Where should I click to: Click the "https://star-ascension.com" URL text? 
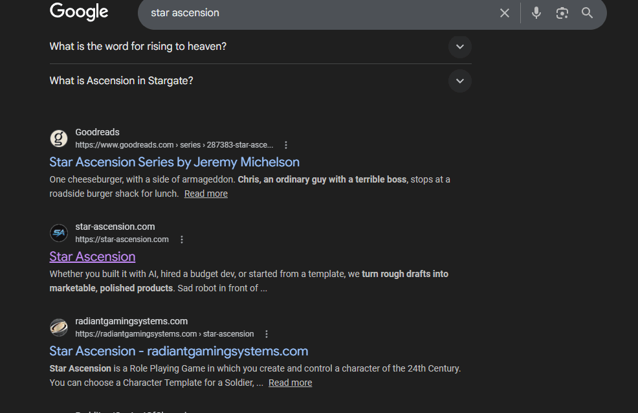pos(122,240)
